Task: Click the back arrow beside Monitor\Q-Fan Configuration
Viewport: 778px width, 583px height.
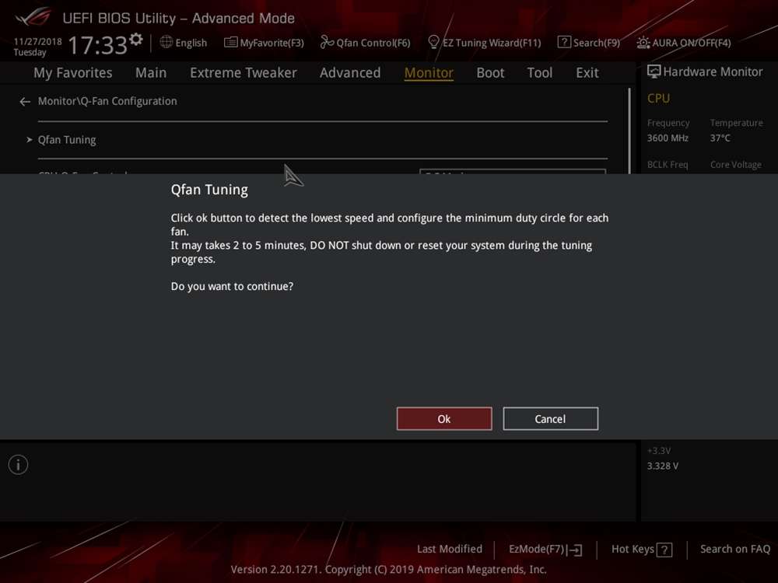Action: coord(25,101)
